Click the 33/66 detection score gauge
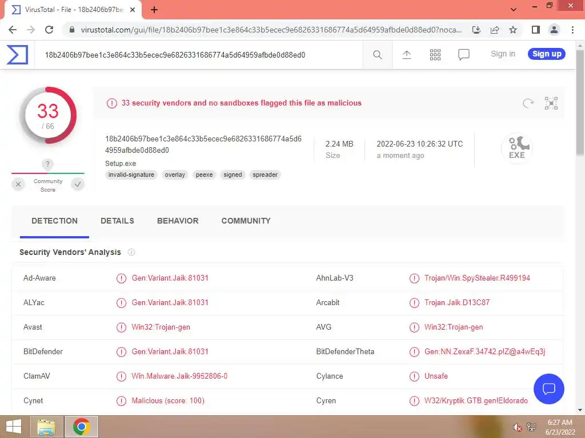 click(x=48, y=115)
